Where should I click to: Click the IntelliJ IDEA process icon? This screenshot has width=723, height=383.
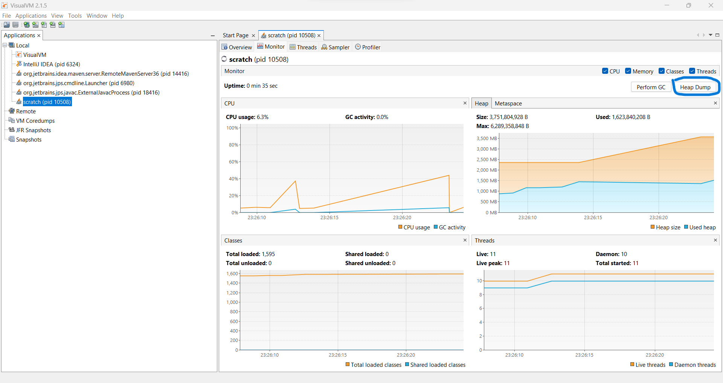tap(19, 64)
